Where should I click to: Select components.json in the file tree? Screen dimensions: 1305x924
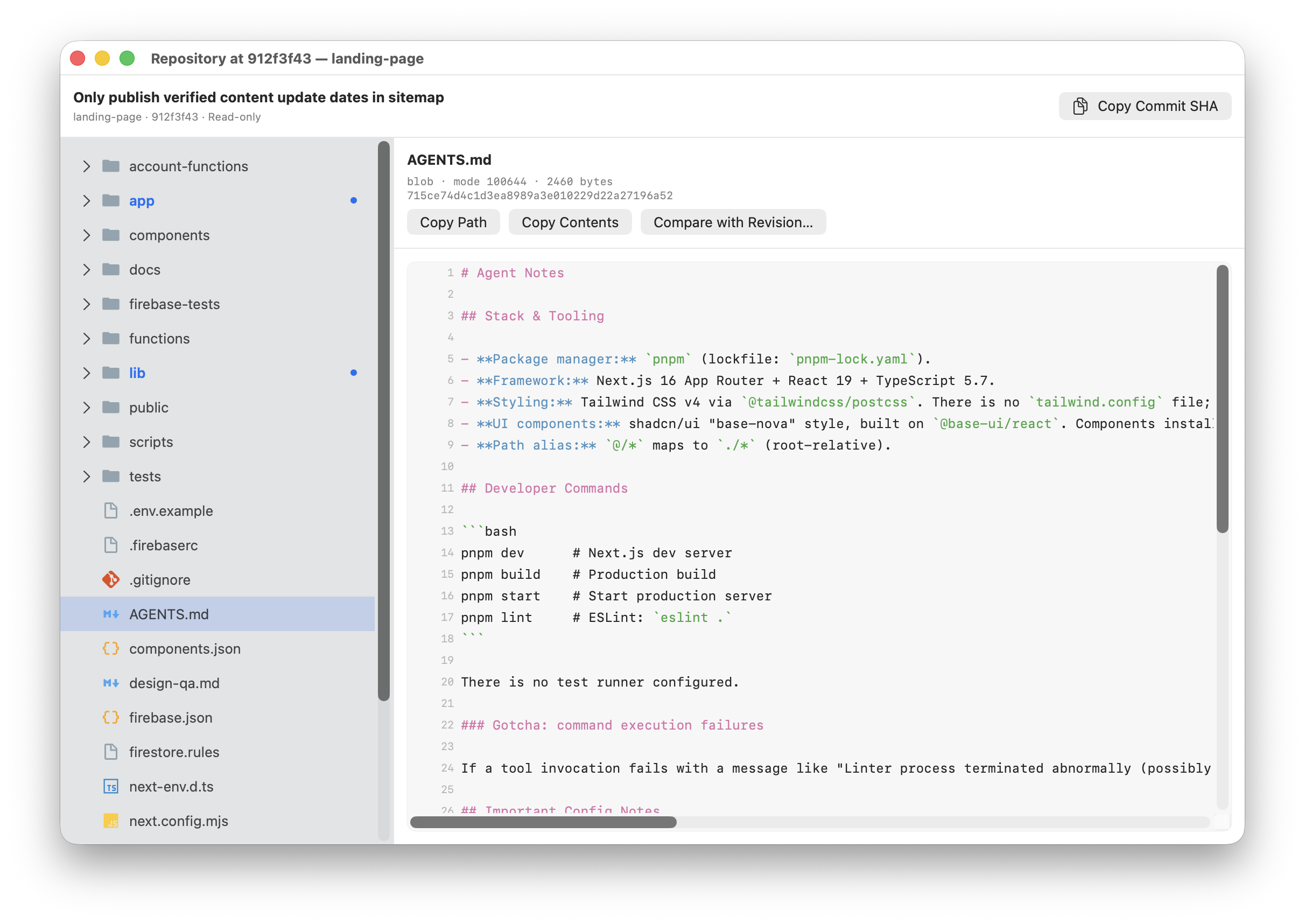pos(218,649)
